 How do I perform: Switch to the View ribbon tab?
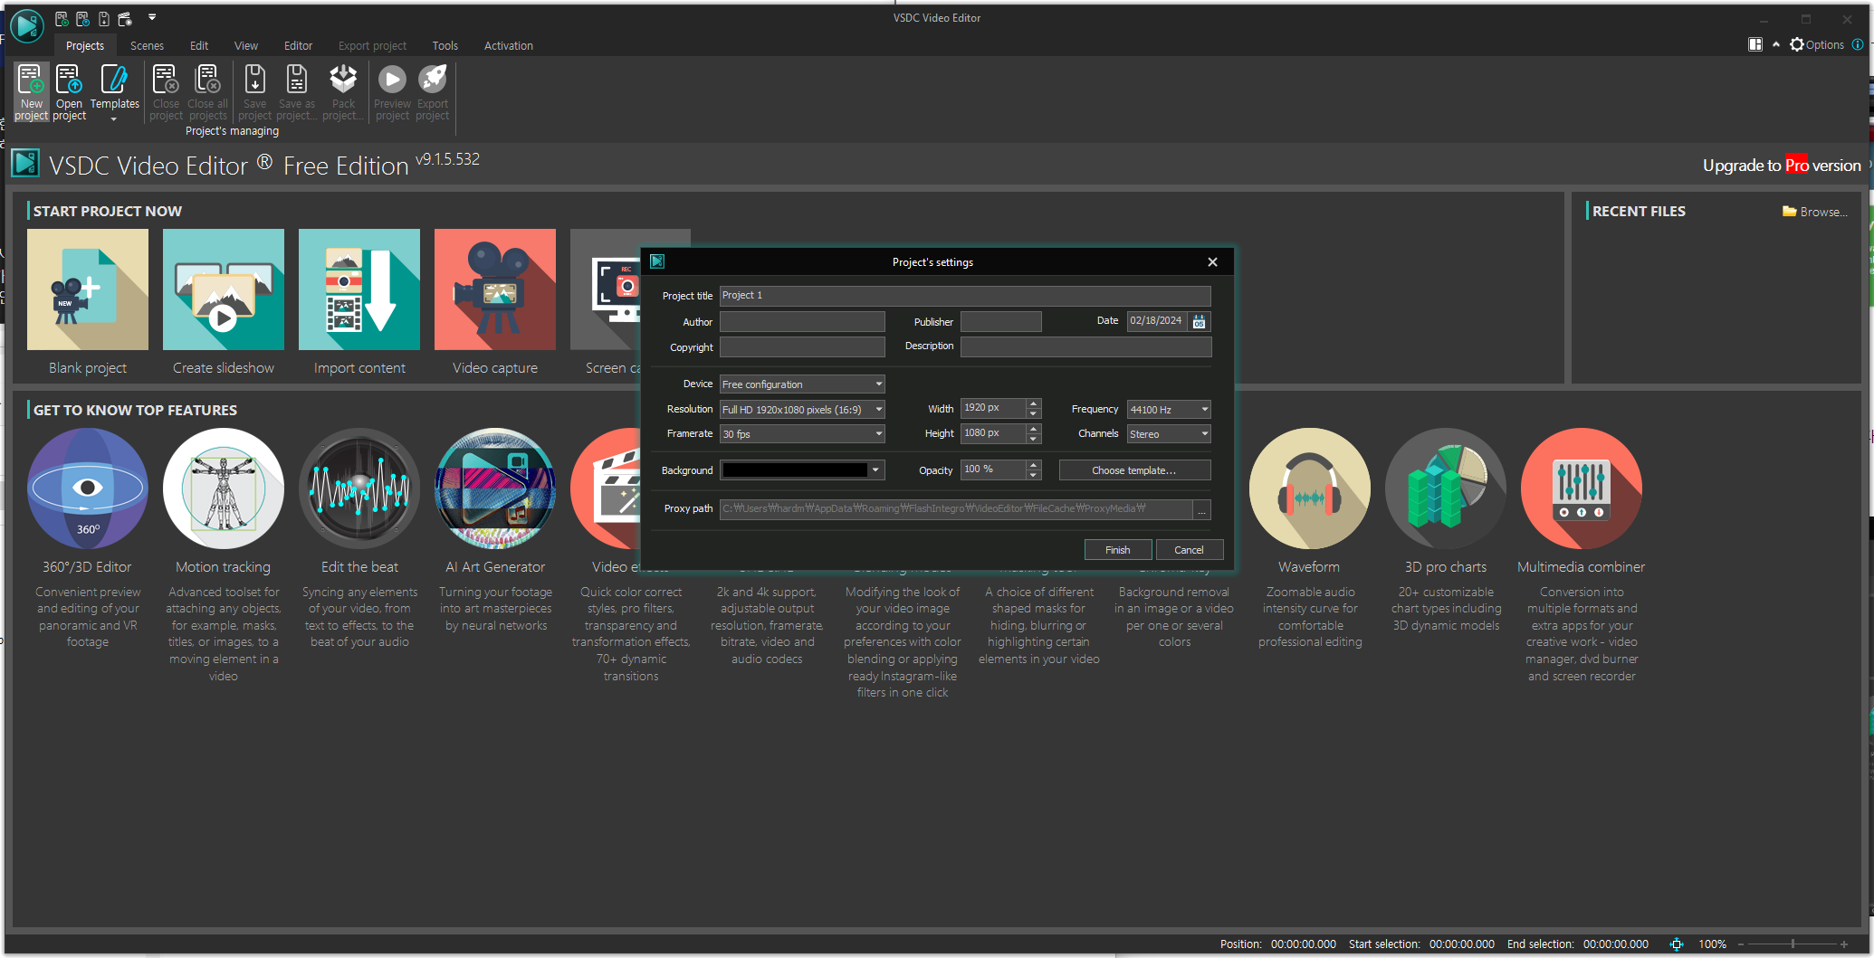[246, 46]
